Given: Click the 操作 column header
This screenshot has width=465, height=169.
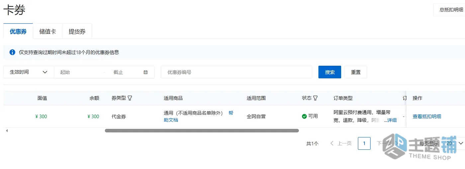Looking at the screenshot, I should (418, 98).
